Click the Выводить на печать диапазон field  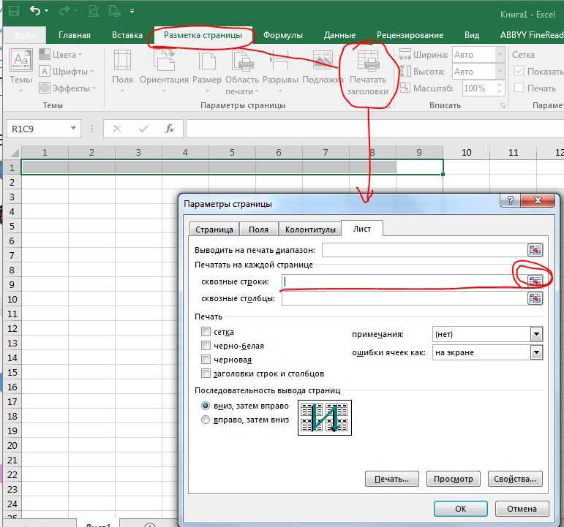(424, 250)
